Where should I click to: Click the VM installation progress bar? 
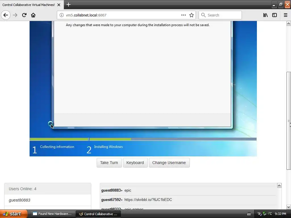[x=143, y=139]
